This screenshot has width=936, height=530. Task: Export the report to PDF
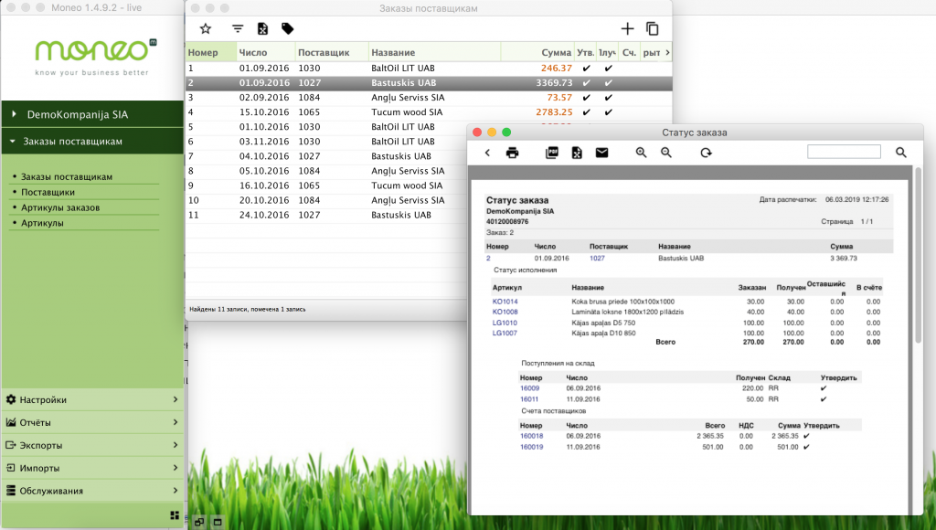(552, 153)
